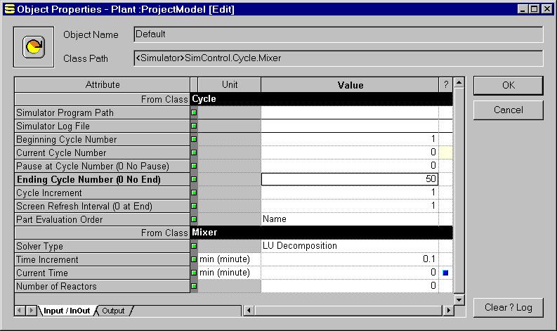Switch to the Output tab
This screenshot has width=557, height=331.
[x=113, y=311]
